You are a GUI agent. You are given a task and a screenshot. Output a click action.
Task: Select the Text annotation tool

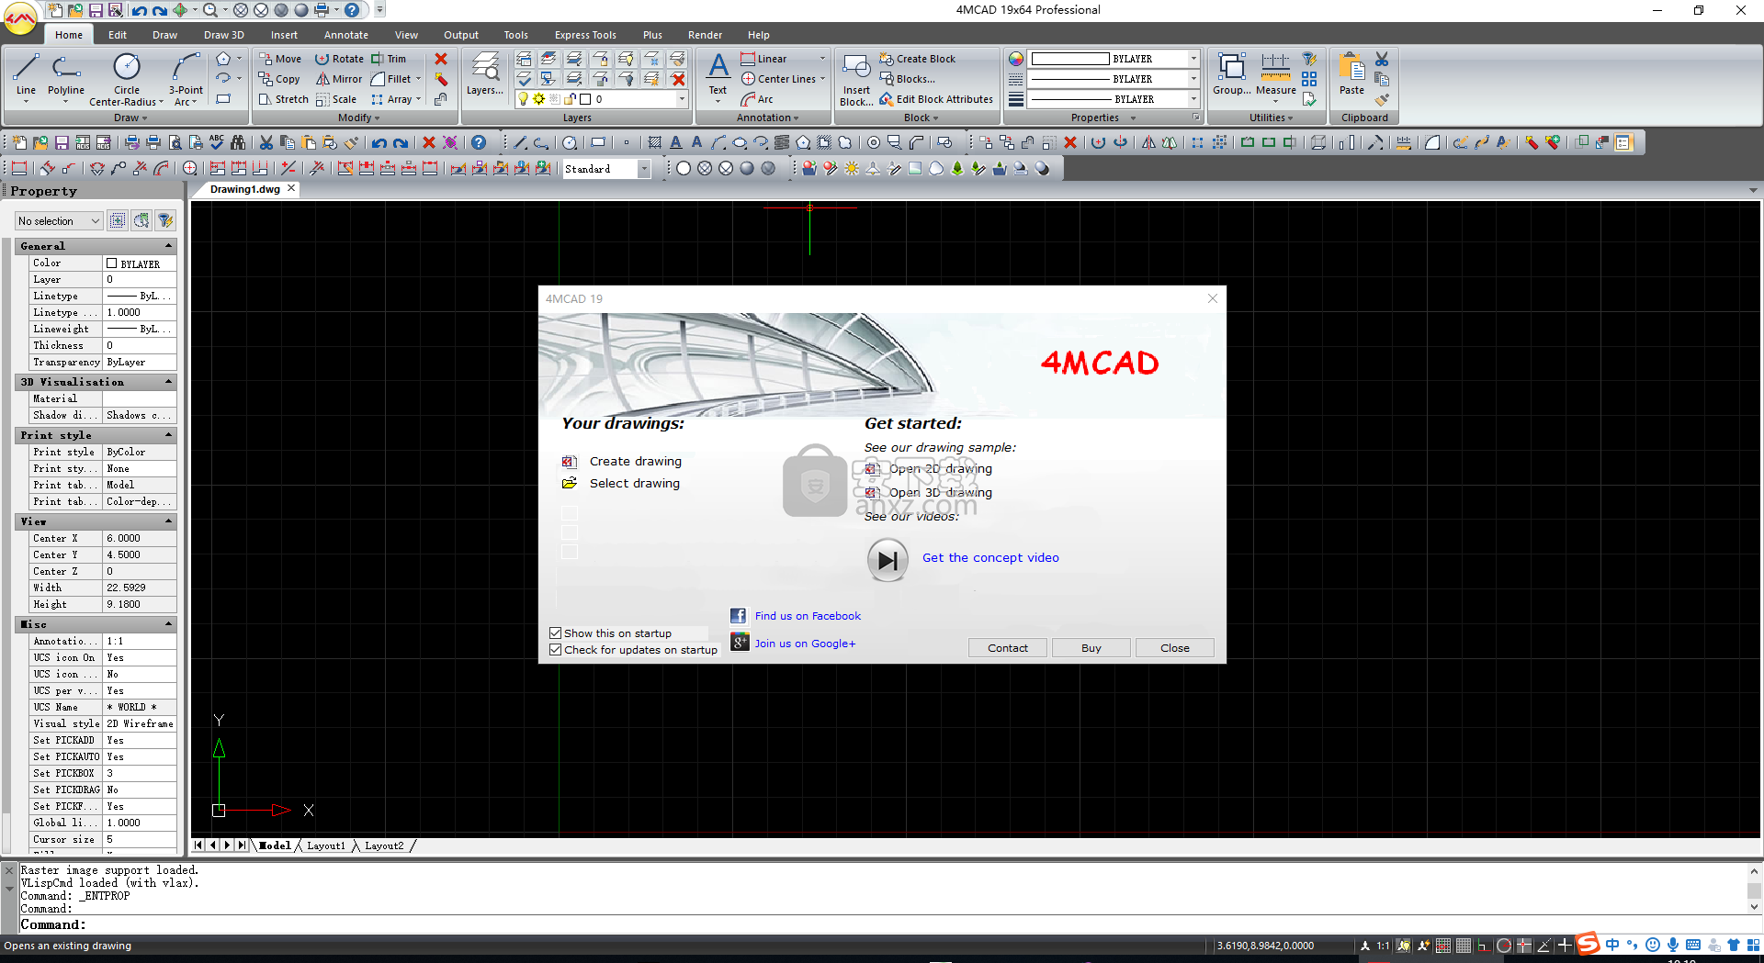point(718,73)
